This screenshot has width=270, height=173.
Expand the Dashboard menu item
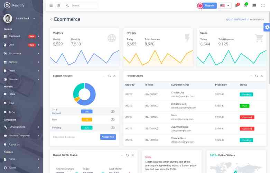click(21, 36)
